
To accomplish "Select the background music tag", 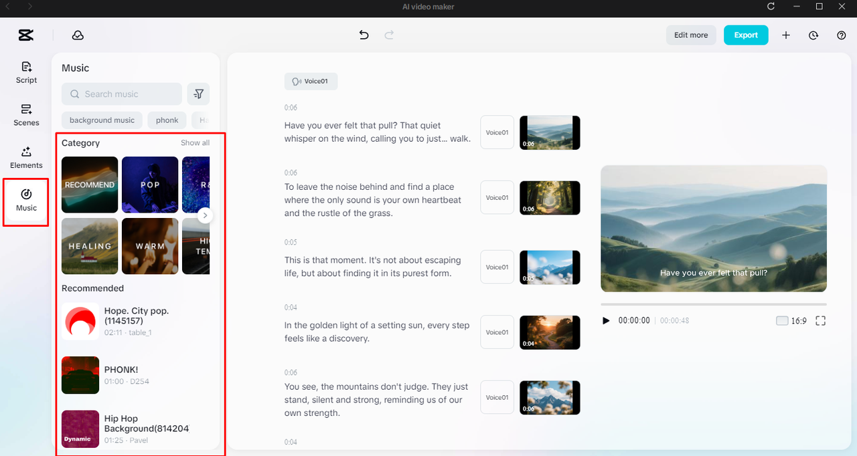I will pyautogui.click(x=102, y=120).
